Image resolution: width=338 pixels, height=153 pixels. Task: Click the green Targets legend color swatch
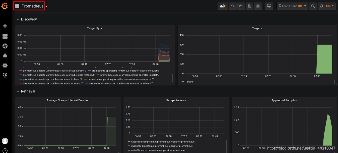(183, 82)
